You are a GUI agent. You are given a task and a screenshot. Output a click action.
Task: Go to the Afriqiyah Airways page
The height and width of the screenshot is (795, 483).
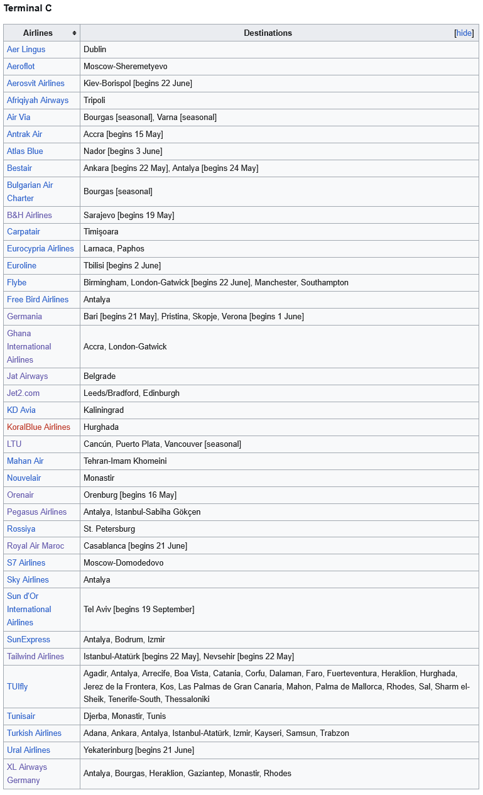point(38,101)
